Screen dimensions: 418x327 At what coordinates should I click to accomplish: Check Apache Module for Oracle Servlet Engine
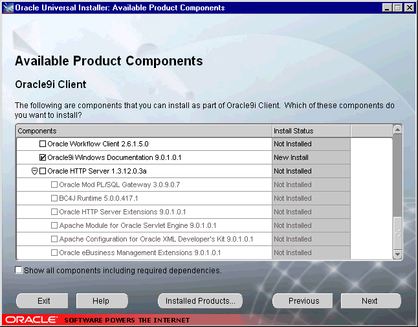pos(54,225)
